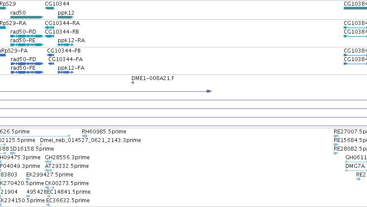The width and height of the screenshot is (367, 207).
Task: Click the purple arrowhead ending the long line
Action: tap(209, 91)
